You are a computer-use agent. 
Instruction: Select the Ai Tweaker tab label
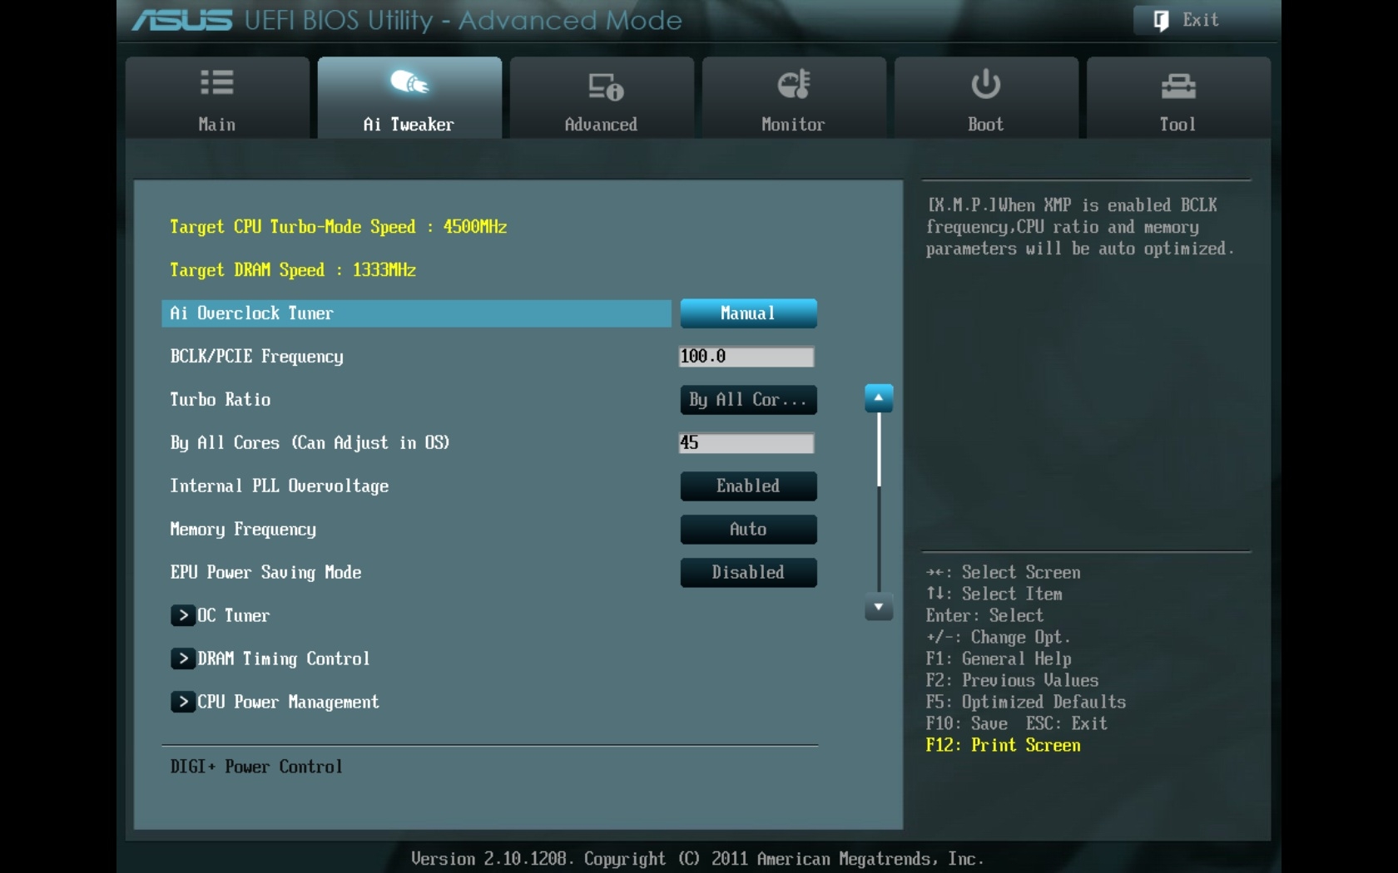pos(409,125)
